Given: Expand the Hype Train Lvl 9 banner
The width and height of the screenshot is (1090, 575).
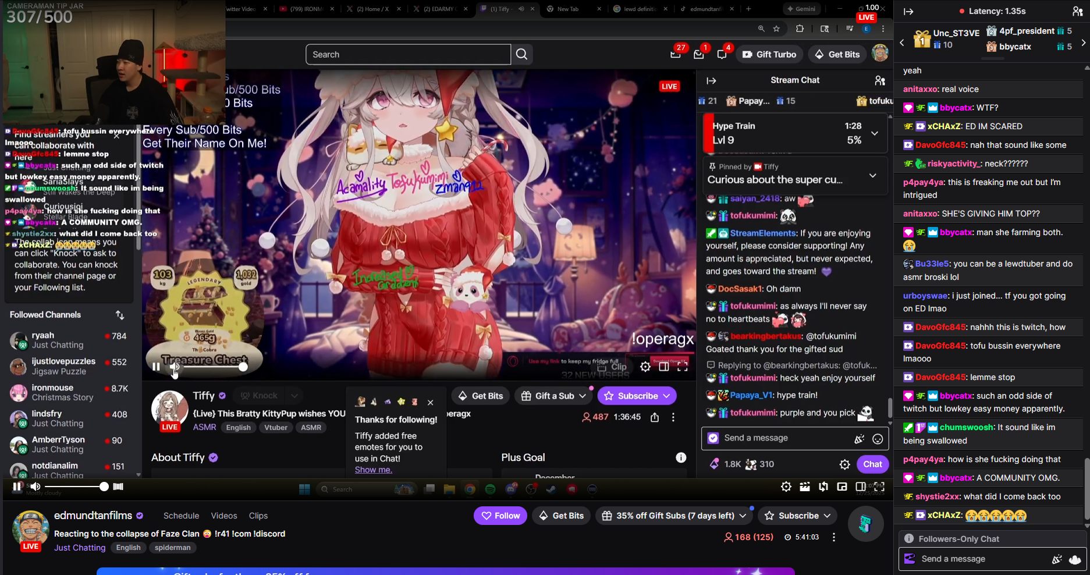Looking at the screenshot, I should 875,133.
